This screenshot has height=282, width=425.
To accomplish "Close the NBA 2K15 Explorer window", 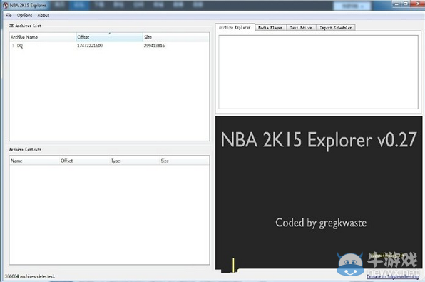I will pyautogui.click(x=417, y=4).
